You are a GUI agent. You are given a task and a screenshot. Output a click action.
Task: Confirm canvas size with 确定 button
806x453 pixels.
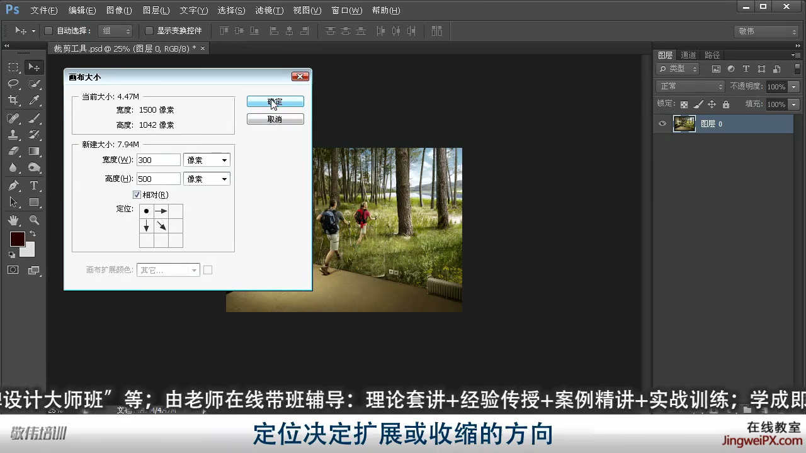coord(275,101)
